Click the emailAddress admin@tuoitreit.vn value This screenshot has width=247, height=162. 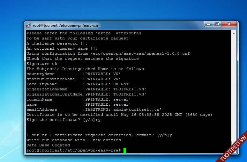pos(136,109)
